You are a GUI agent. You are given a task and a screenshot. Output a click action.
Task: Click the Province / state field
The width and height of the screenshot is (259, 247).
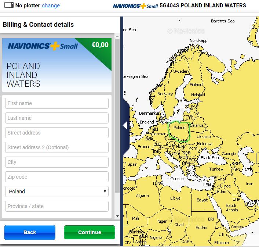pyautogui.click(x=57, y=206)
